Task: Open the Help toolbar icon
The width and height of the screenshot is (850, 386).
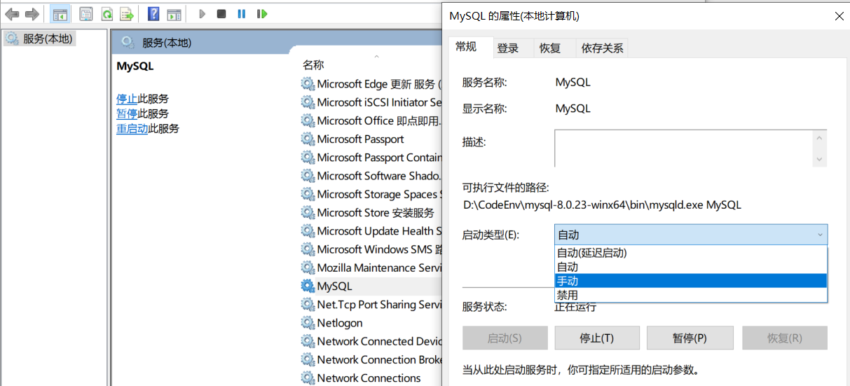Action: coord(153,14)
